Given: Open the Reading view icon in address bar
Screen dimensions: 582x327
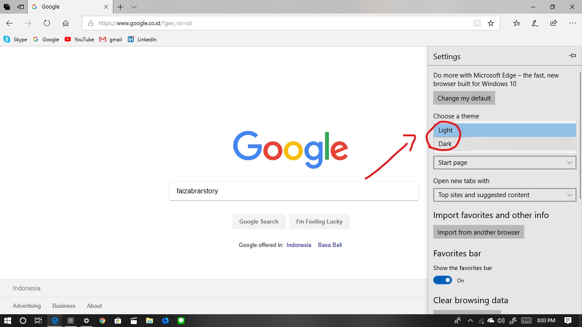Looking at the screenshot, I should (477, 23).
